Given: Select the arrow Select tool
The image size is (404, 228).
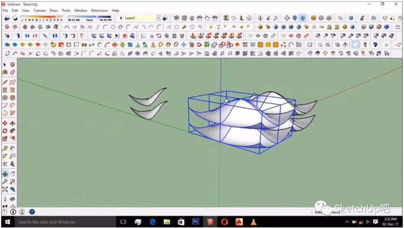Looking at the screenshot, I should (5, 65).
